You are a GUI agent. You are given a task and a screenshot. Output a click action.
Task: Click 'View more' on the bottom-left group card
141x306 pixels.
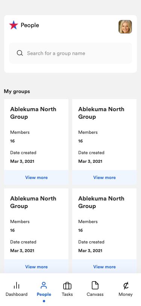point(36,266)
